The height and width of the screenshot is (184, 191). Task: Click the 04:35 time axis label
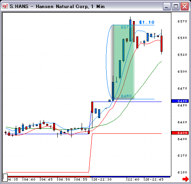pyautogui.click(x=13, y=179)
